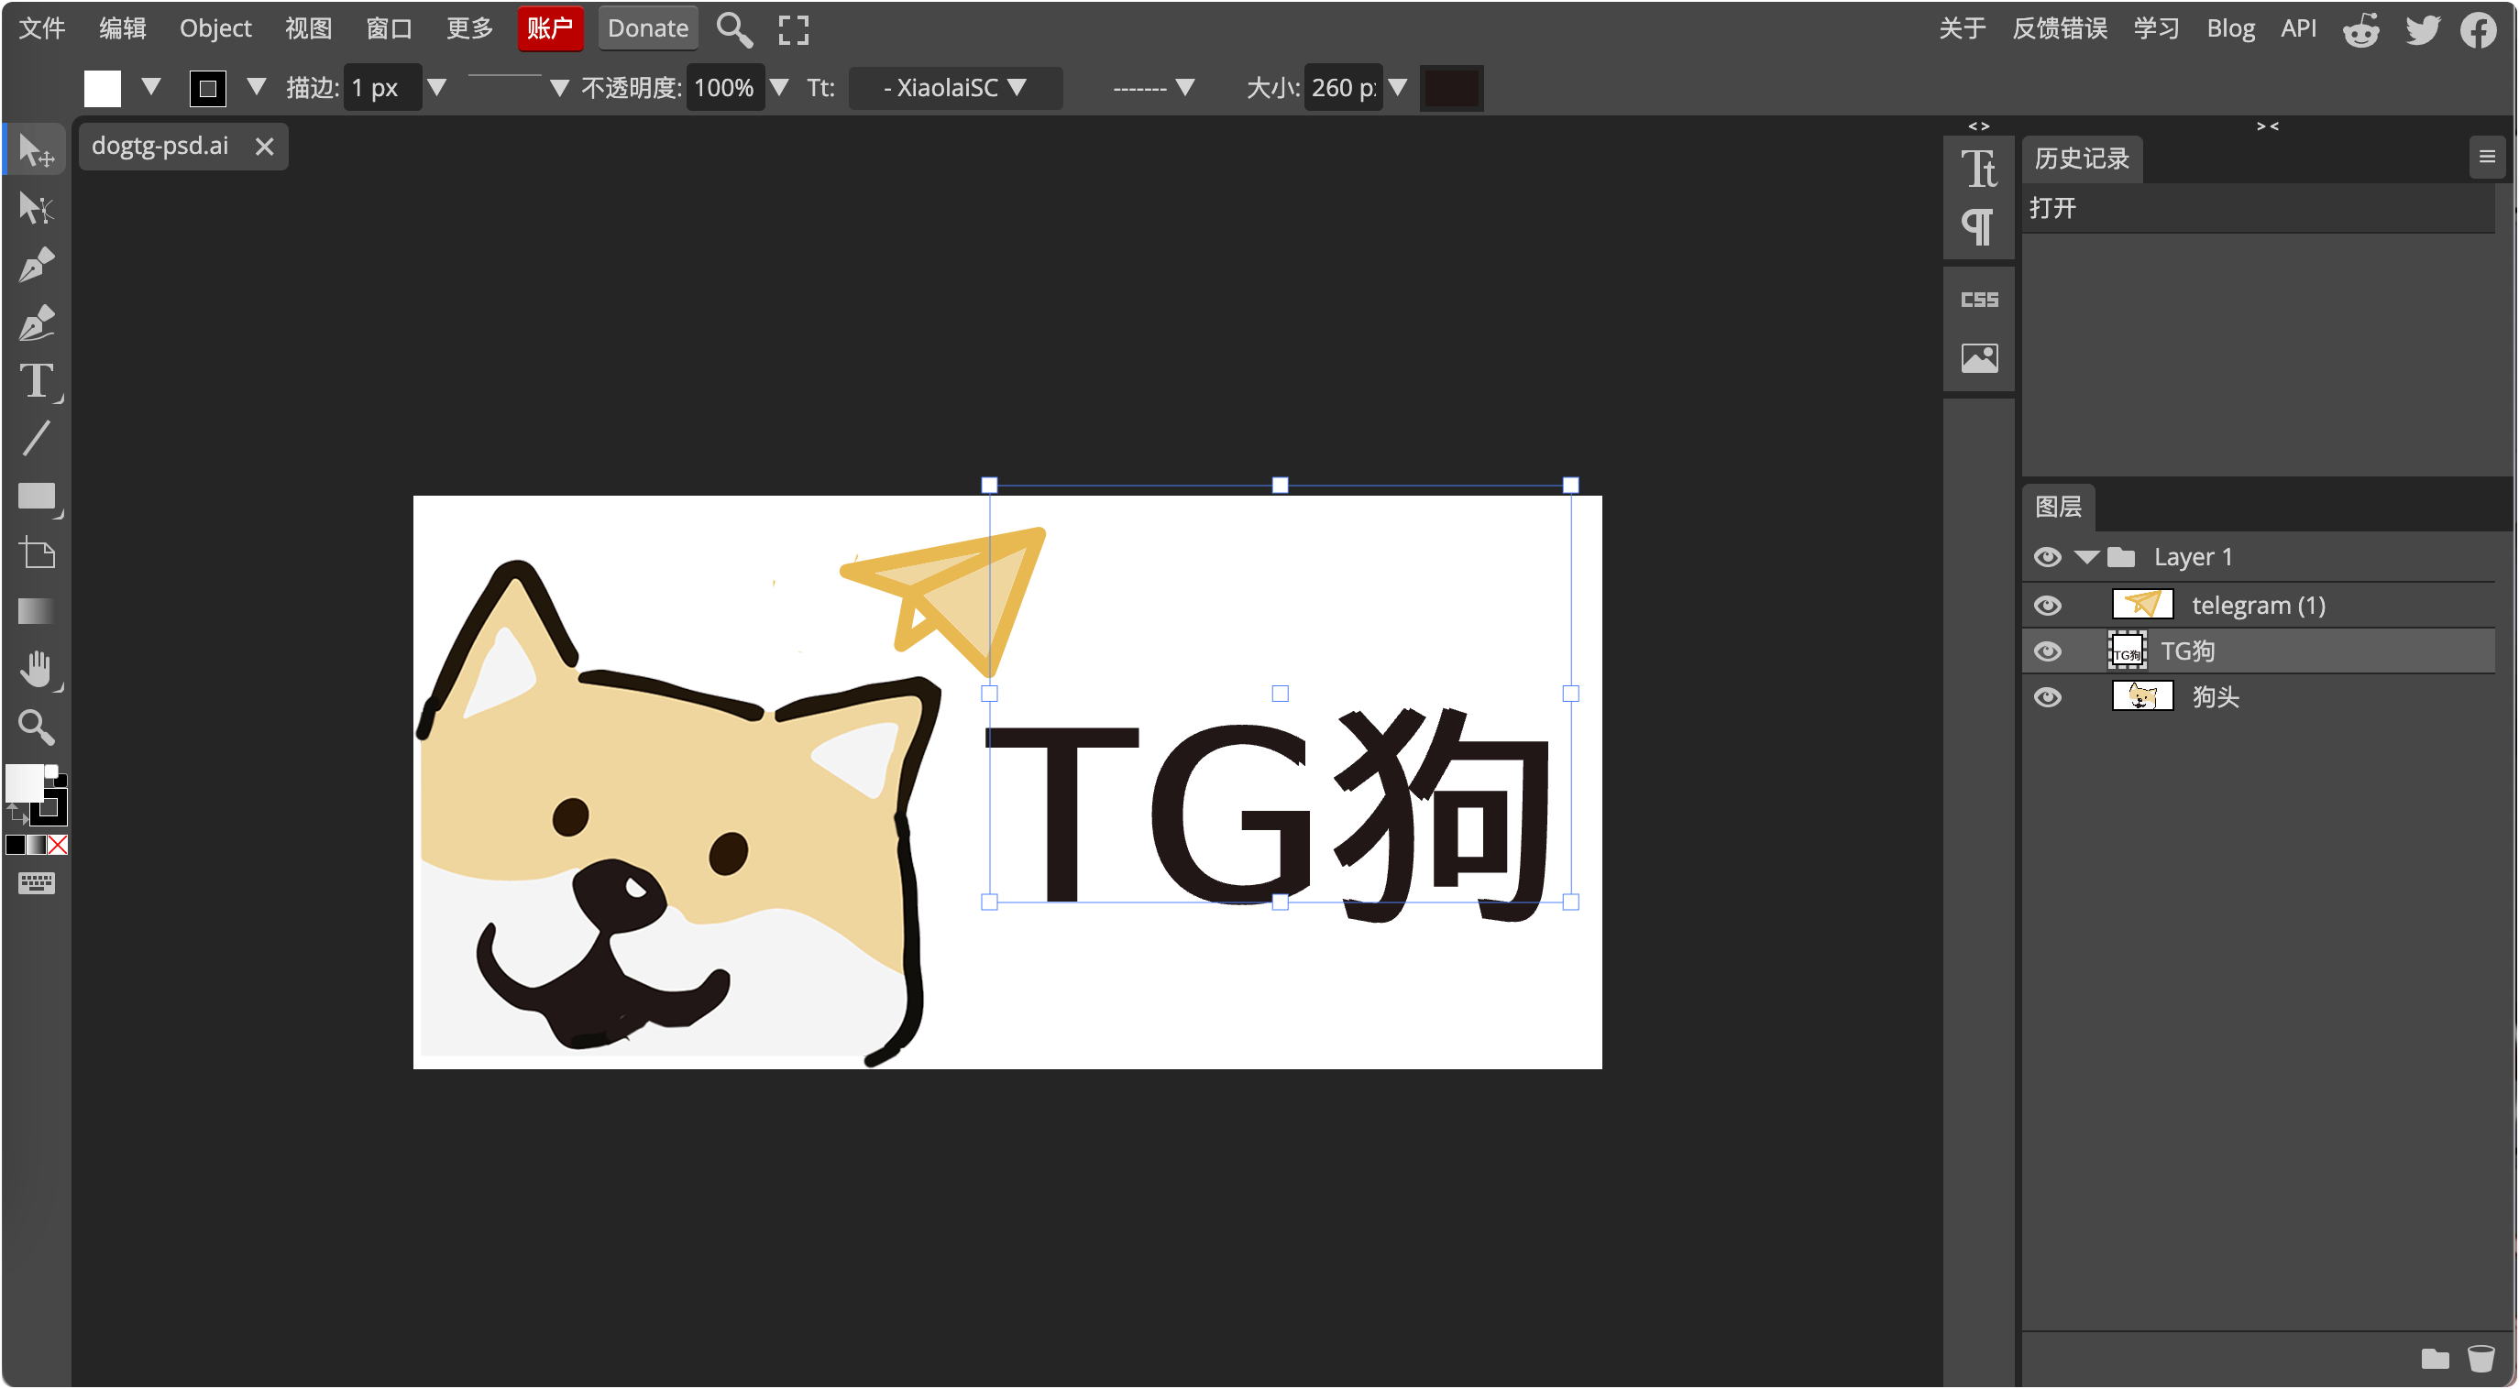Hide the 狗头 layer
Viewport: 2519px width, 1389px height.
click(2047, 698)
